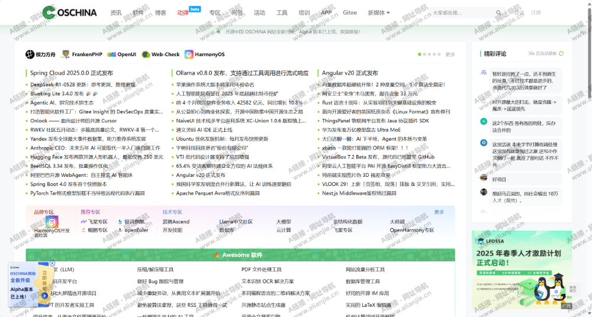Open 压缩/解压缩工具 software category

tap(155, 270)
